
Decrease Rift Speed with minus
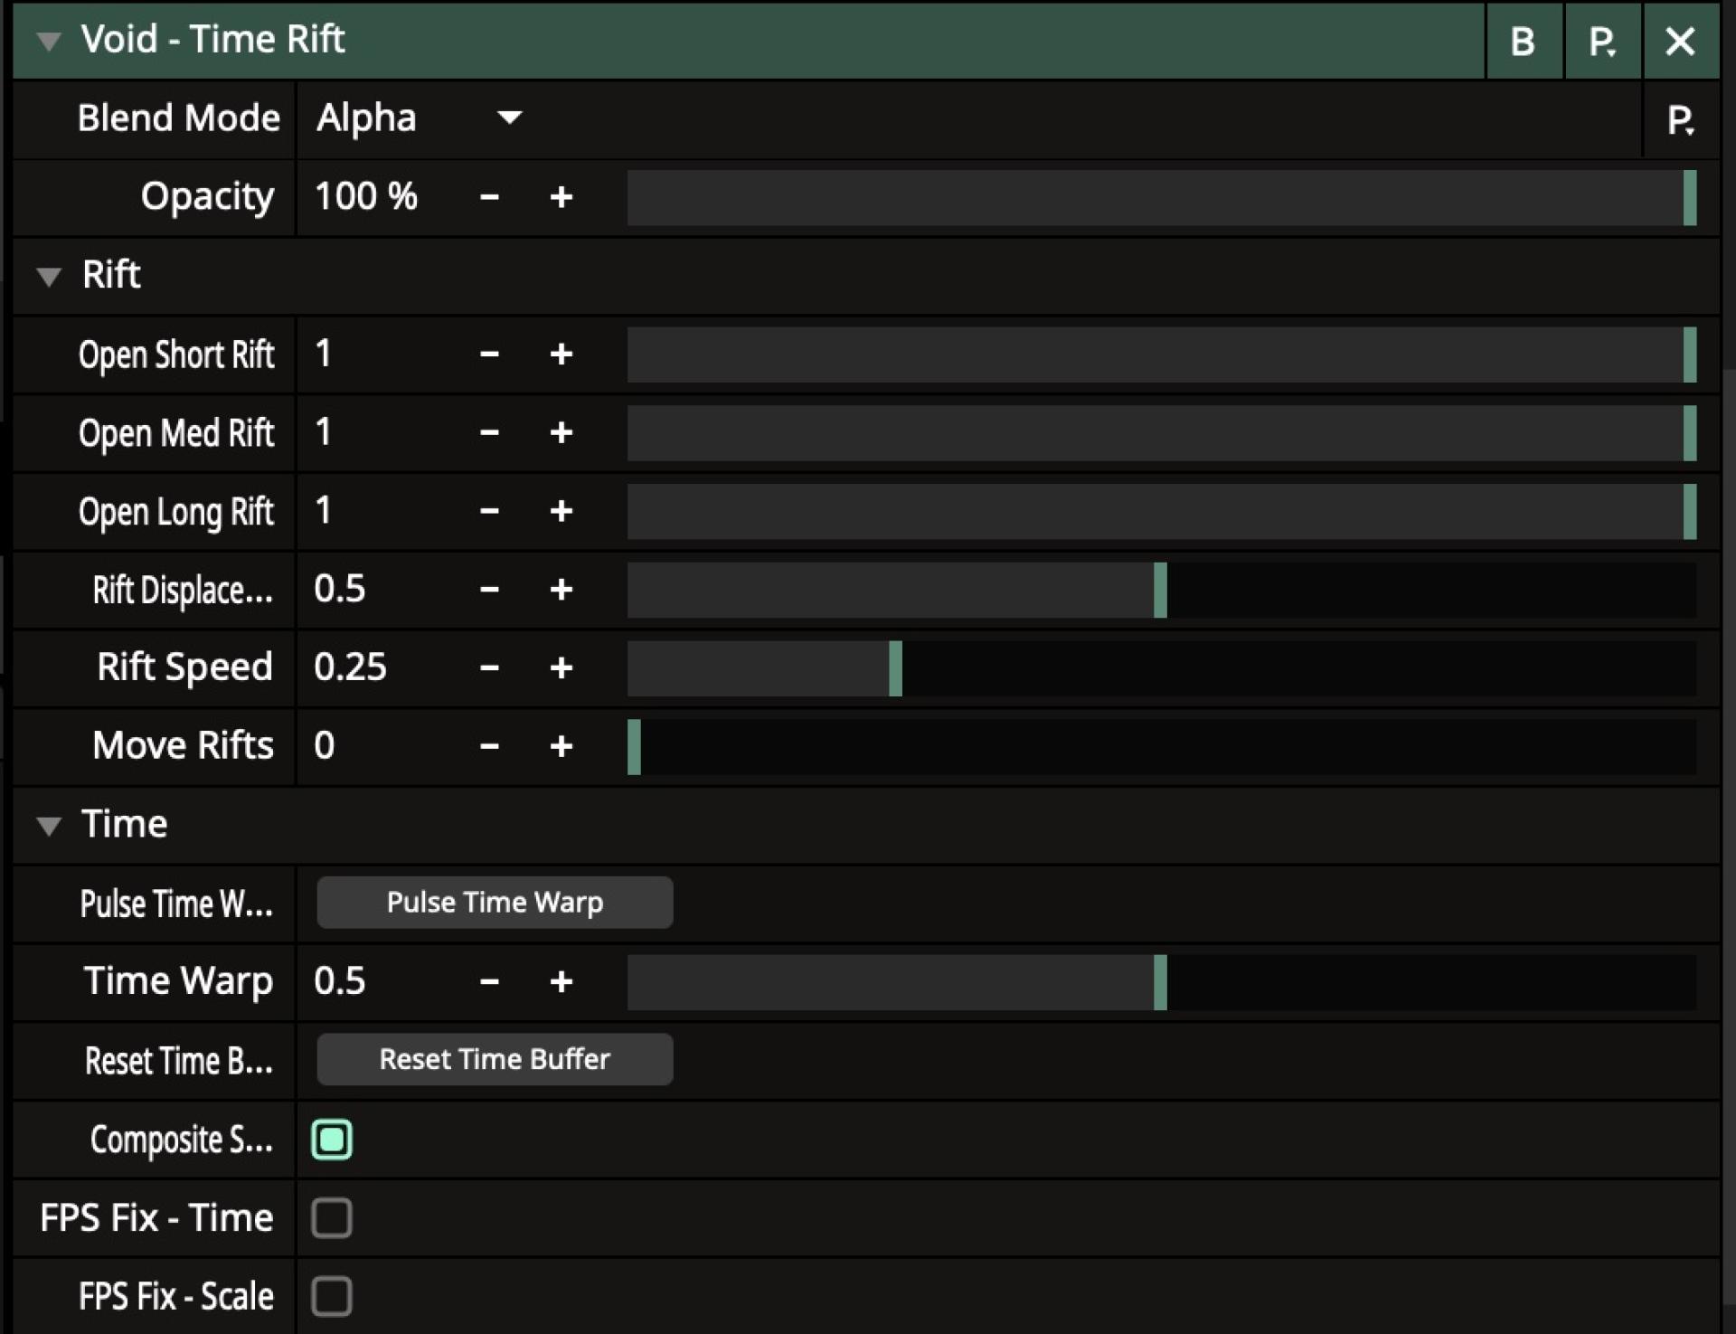point(489,668)
